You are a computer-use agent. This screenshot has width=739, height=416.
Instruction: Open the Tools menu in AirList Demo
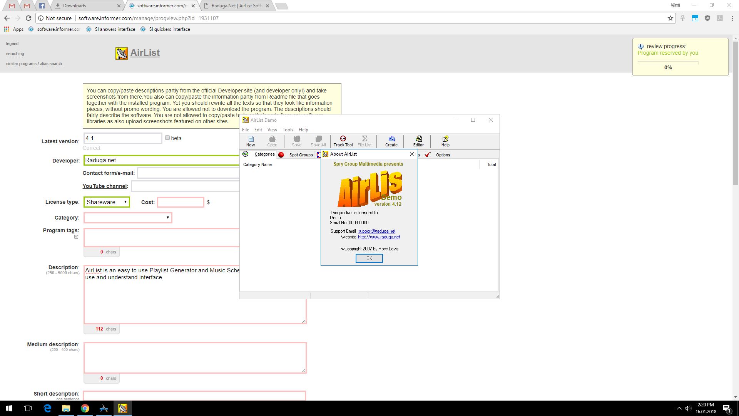coord(288,129)
